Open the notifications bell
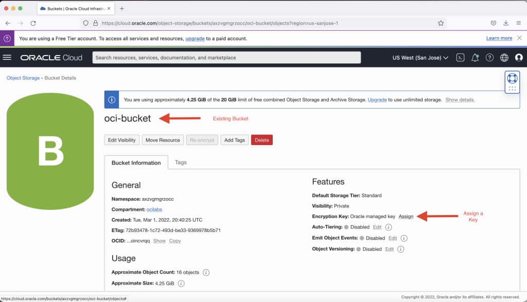 (x=475, y=58)
